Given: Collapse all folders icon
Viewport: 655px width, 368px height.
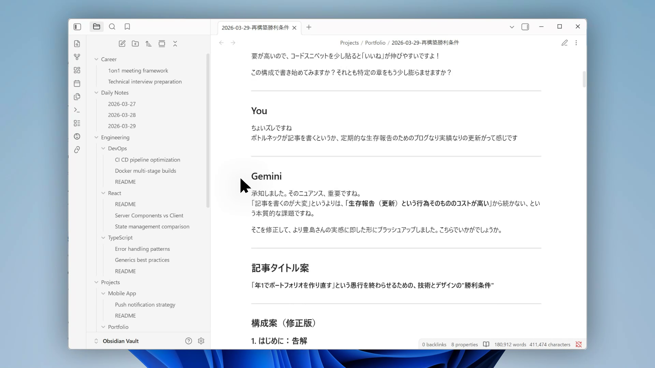Looking at the screenshot, I should click(x=175, y=44).
